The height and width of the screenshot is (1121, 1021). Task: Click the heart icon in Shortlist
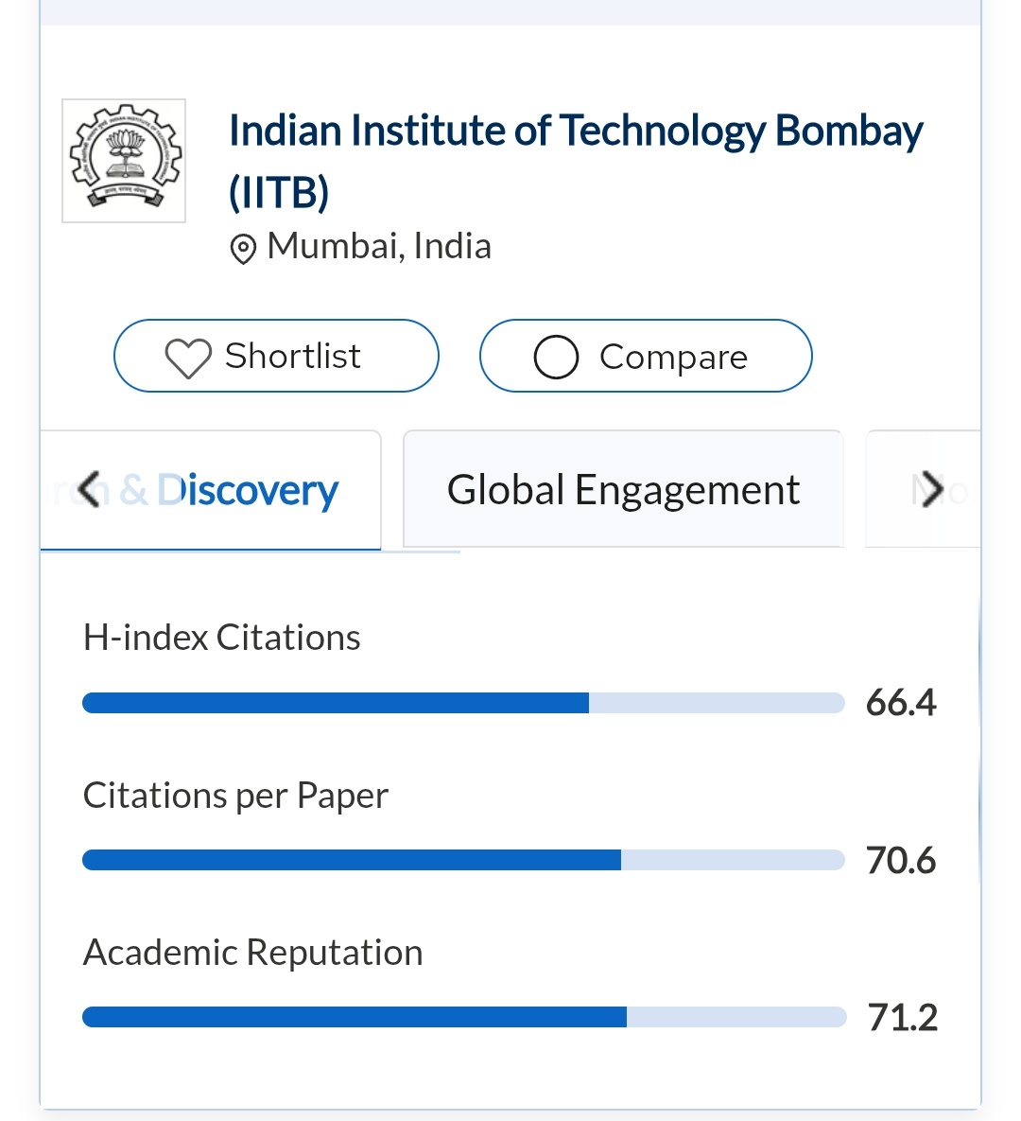(187, 359)
